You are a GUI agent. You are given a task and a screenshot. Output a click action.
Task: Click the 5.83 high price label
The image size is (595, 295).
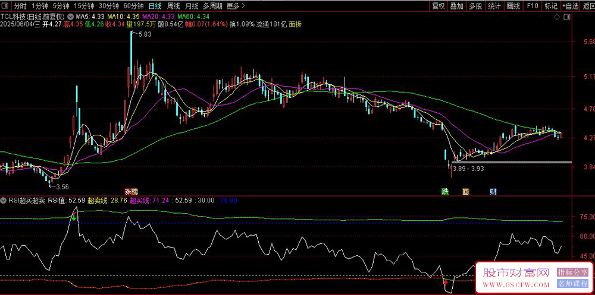[x=145, y=34]
